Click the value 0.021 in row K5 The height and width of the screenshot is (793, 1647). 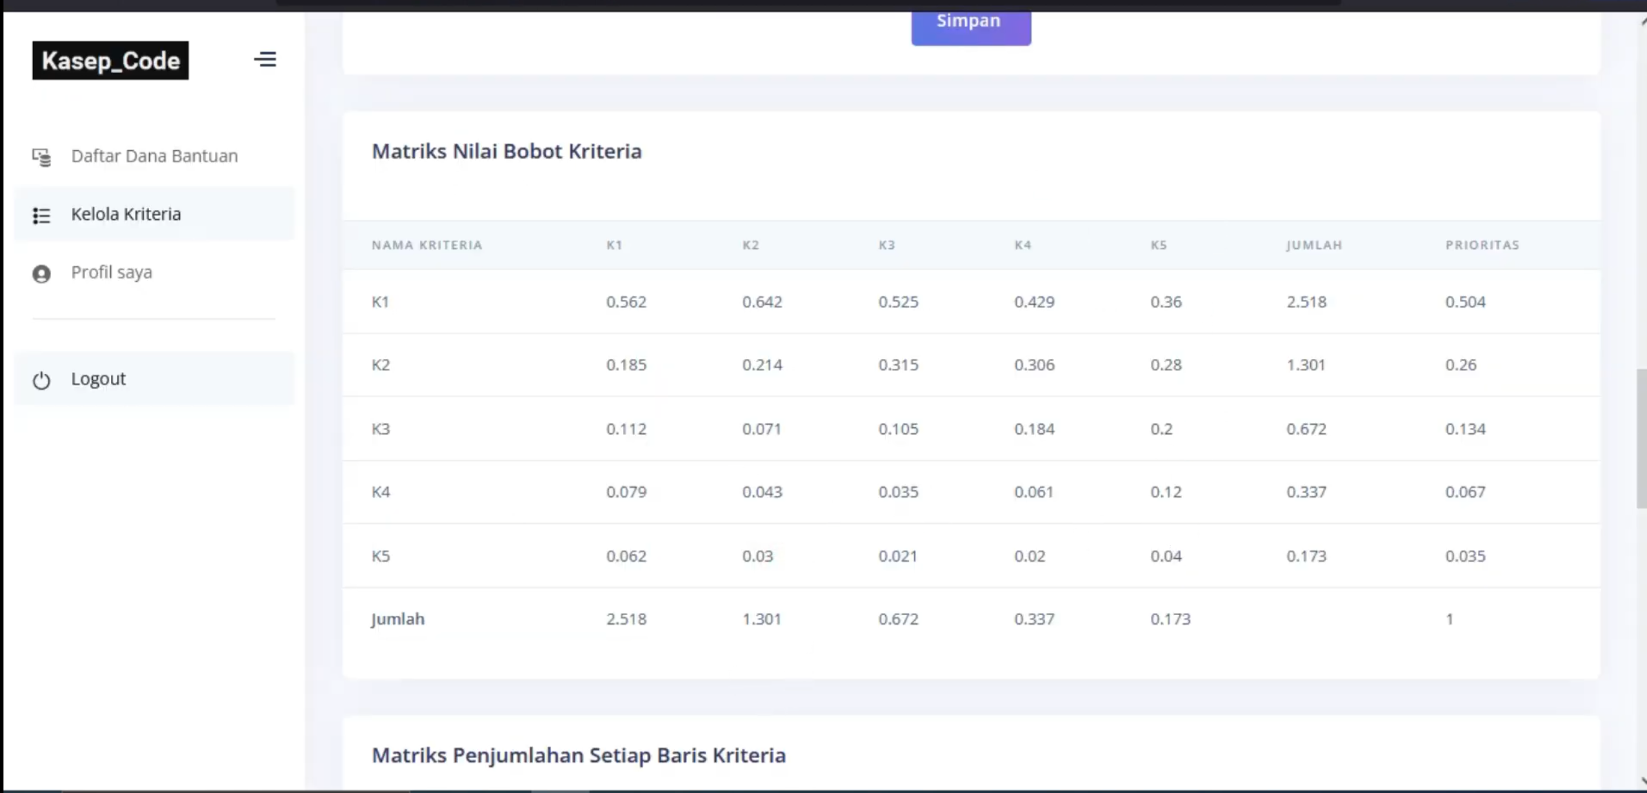(897, 556)
